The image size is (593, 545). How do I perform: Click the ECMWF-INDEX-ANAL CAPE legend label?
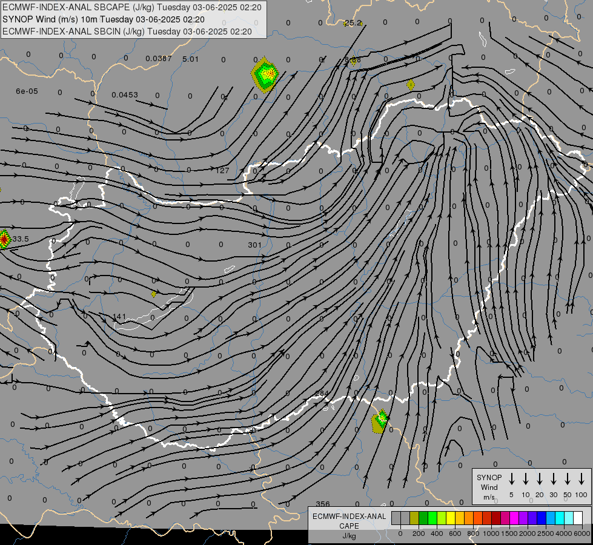349,521
